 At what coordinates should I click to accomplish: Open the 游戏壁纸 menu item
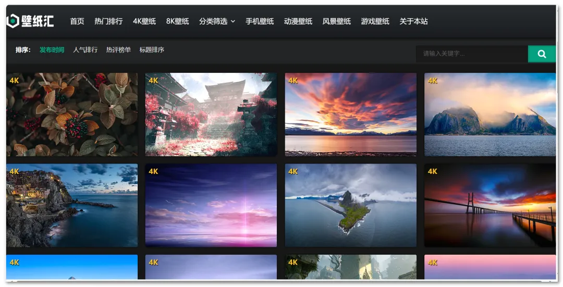tap(375, 21)
